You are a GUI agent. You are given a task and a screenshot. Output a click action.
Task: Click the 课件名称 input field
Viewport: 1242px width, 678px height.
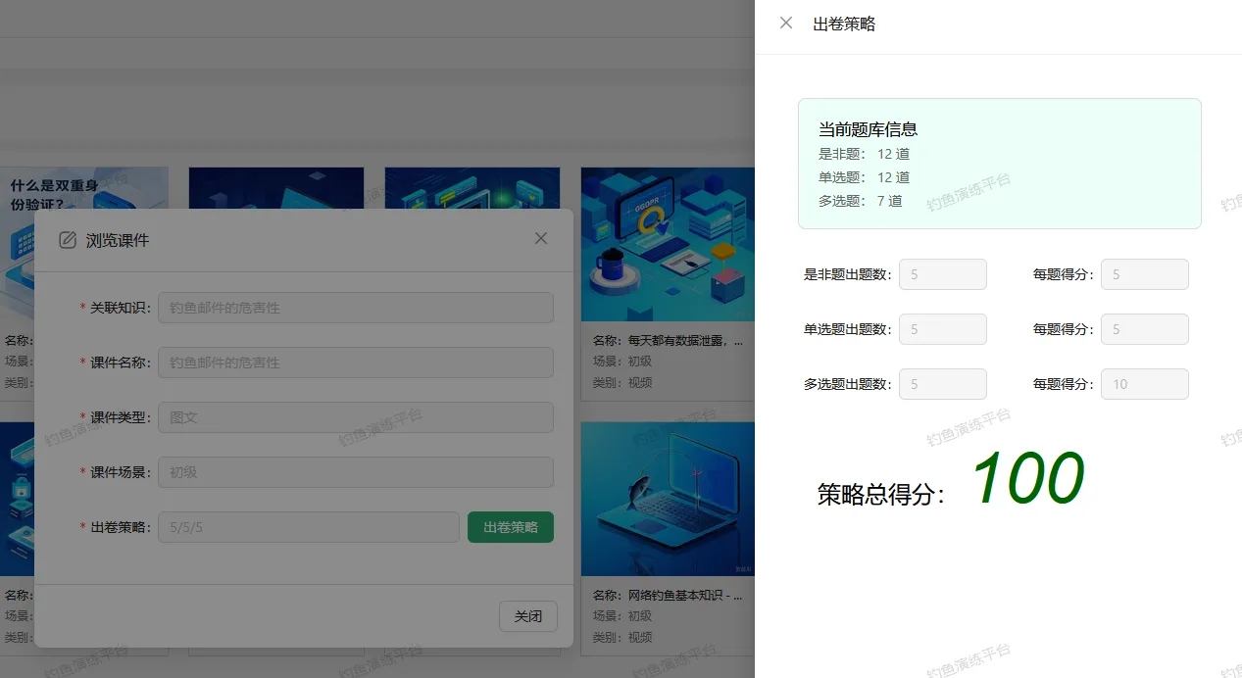[x=355, y=363]
